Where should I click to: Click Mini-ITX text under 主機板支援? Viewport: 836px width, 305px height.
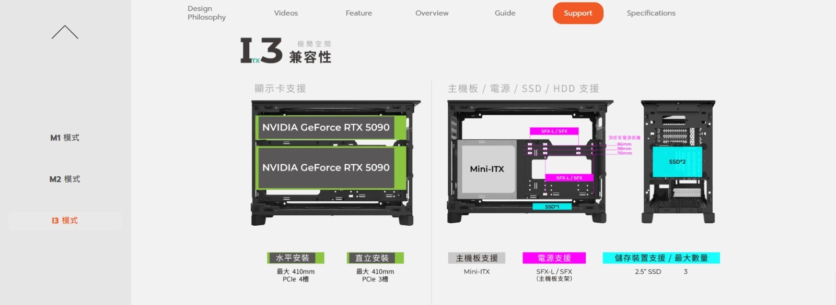[x=477, y=272]
